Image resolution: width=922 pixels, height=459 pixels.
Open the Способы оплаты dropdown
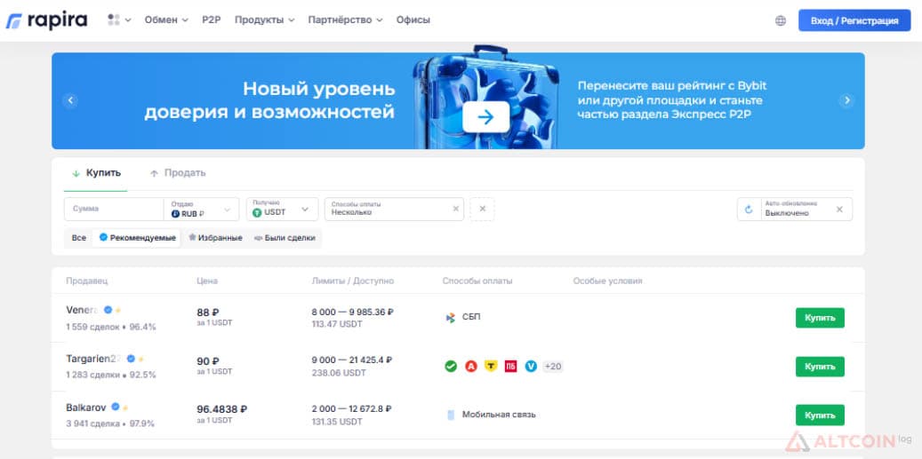click(394, 209)
